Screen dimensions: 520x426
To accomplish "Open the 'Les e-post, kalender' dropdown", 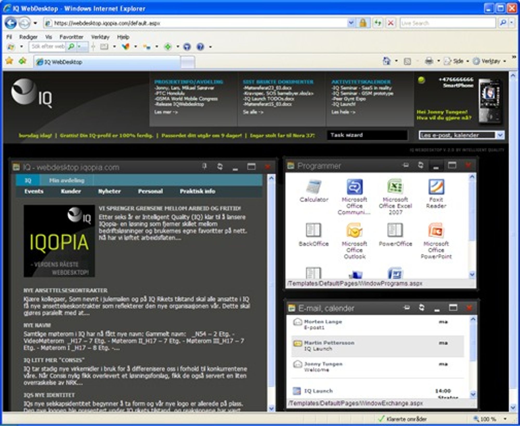I will click(x=500, y=135).
